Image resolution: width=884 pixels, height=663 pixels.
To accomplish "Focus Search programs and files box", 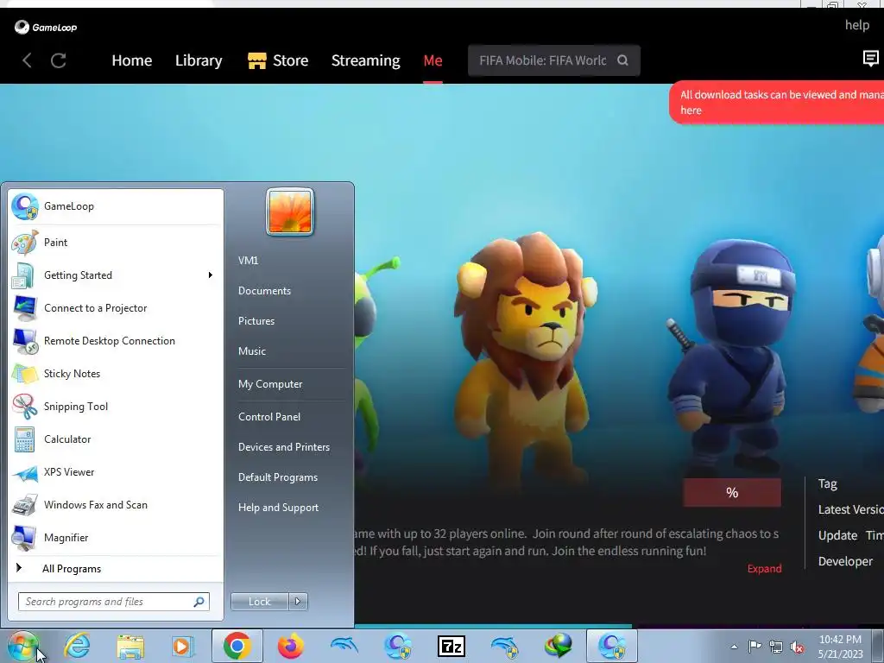I will coord(114,602).
